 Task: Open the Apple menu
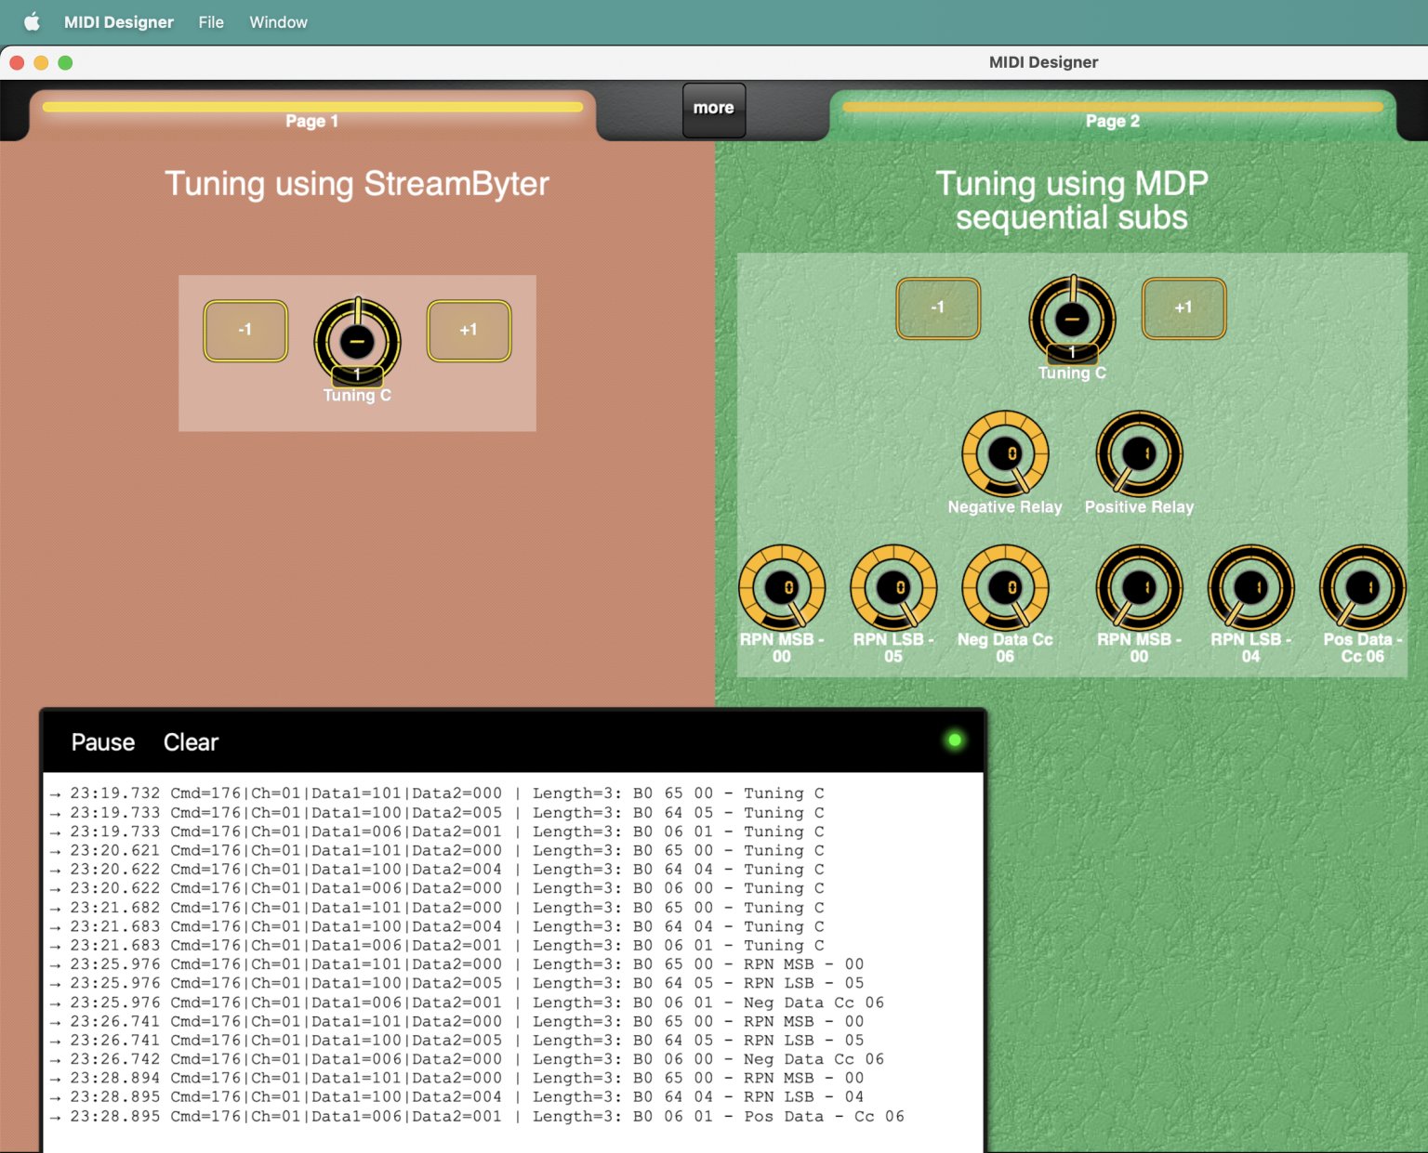[x=32, y=22]
